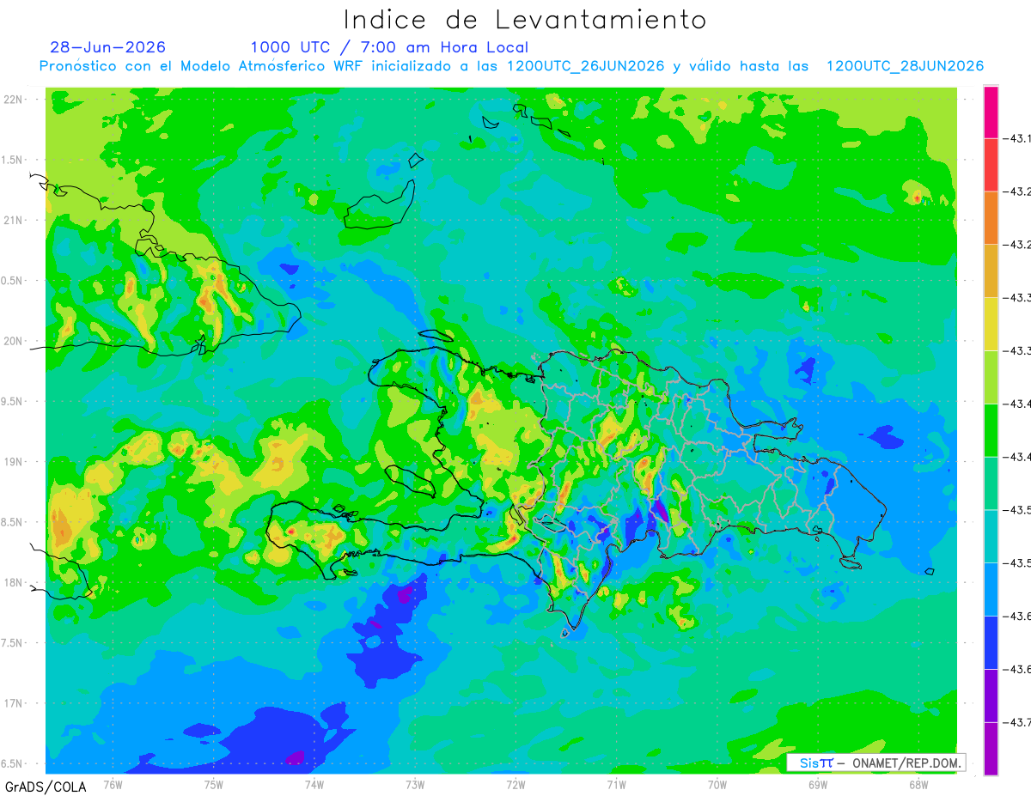Click the 'GrADS/COLA' credit text
1031x796 pixels.
click(x=46, y=787)
